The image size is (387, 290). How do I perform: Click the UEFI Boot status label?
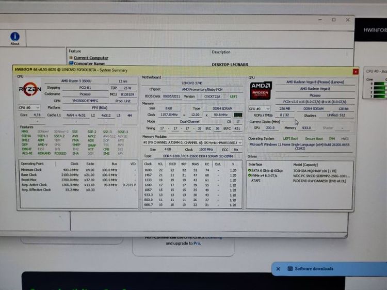290,139
